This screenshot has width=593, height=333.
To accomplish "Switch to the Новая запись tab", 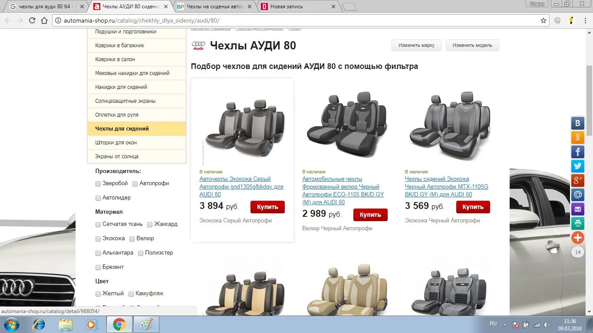I will point(298,7).
